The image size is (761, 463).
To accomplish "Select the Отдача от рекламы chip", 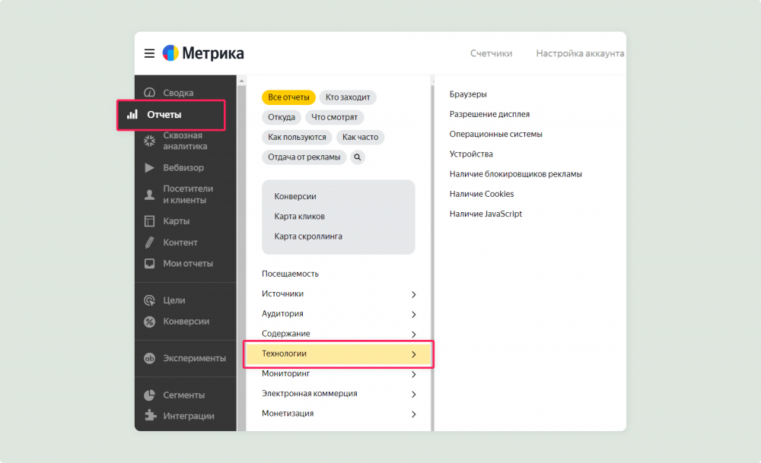I will click(304, 157).
